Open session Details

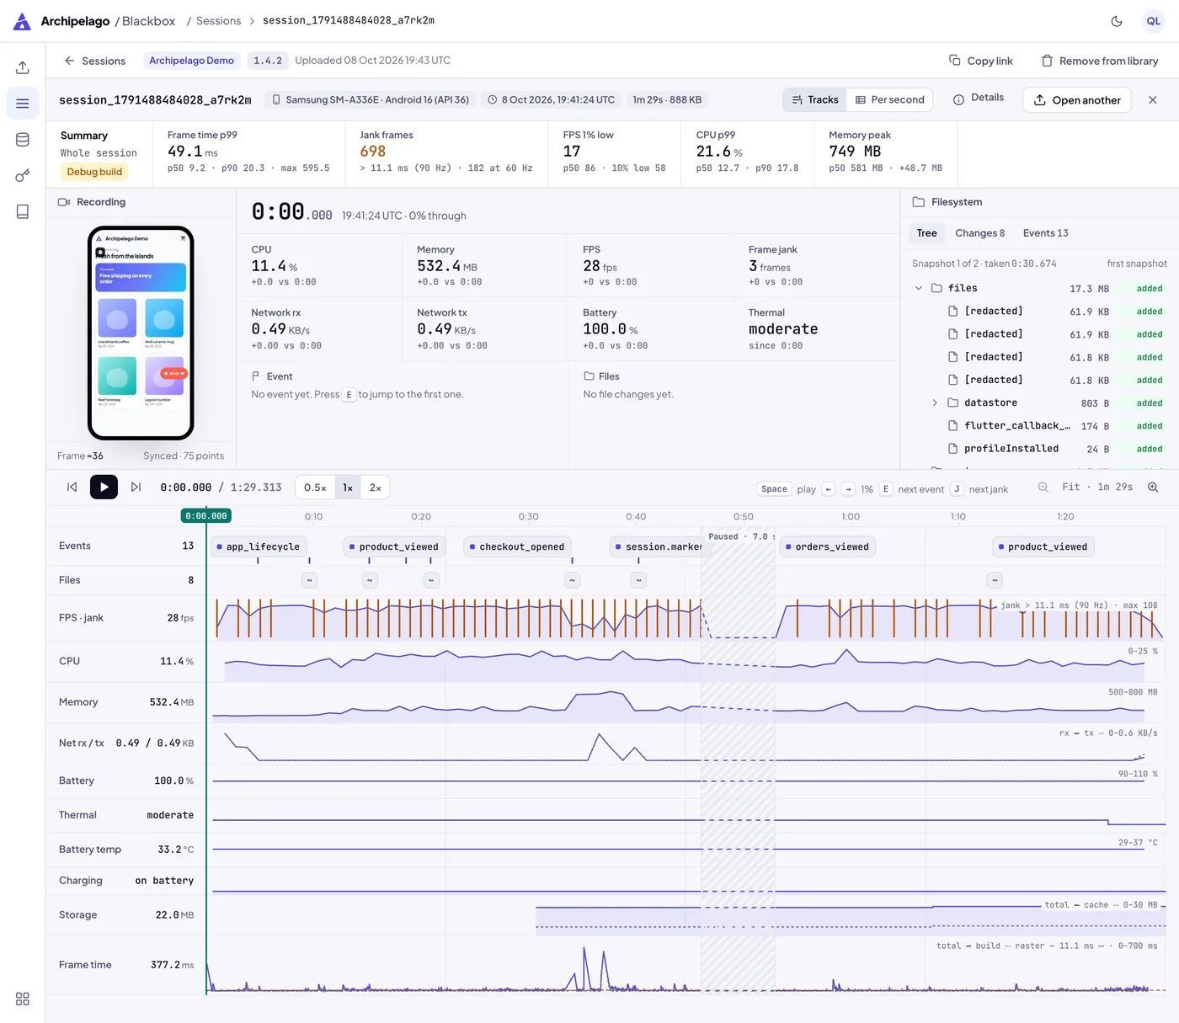tap(978, 99)
